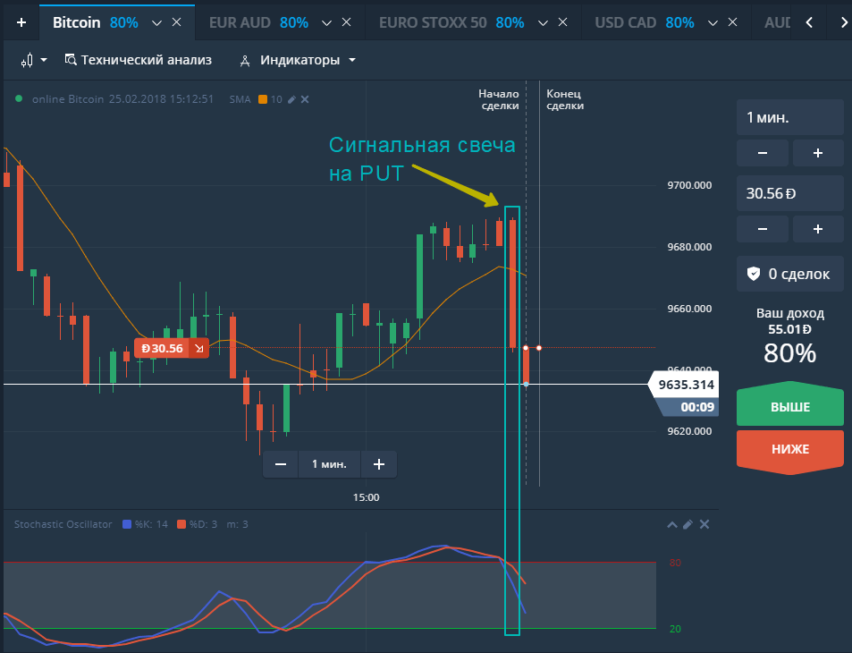Collapse the Stochastic Oscillator panel
The image size is (852, 653).
(671, 524)
